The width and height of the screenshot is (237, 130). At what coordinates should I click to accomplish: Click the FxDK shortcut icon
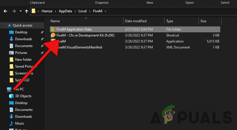[x=53, y=35]
